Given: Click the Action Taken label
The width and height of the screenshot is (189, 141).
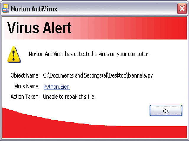Looking at the screenshot, I should (25, 97).
